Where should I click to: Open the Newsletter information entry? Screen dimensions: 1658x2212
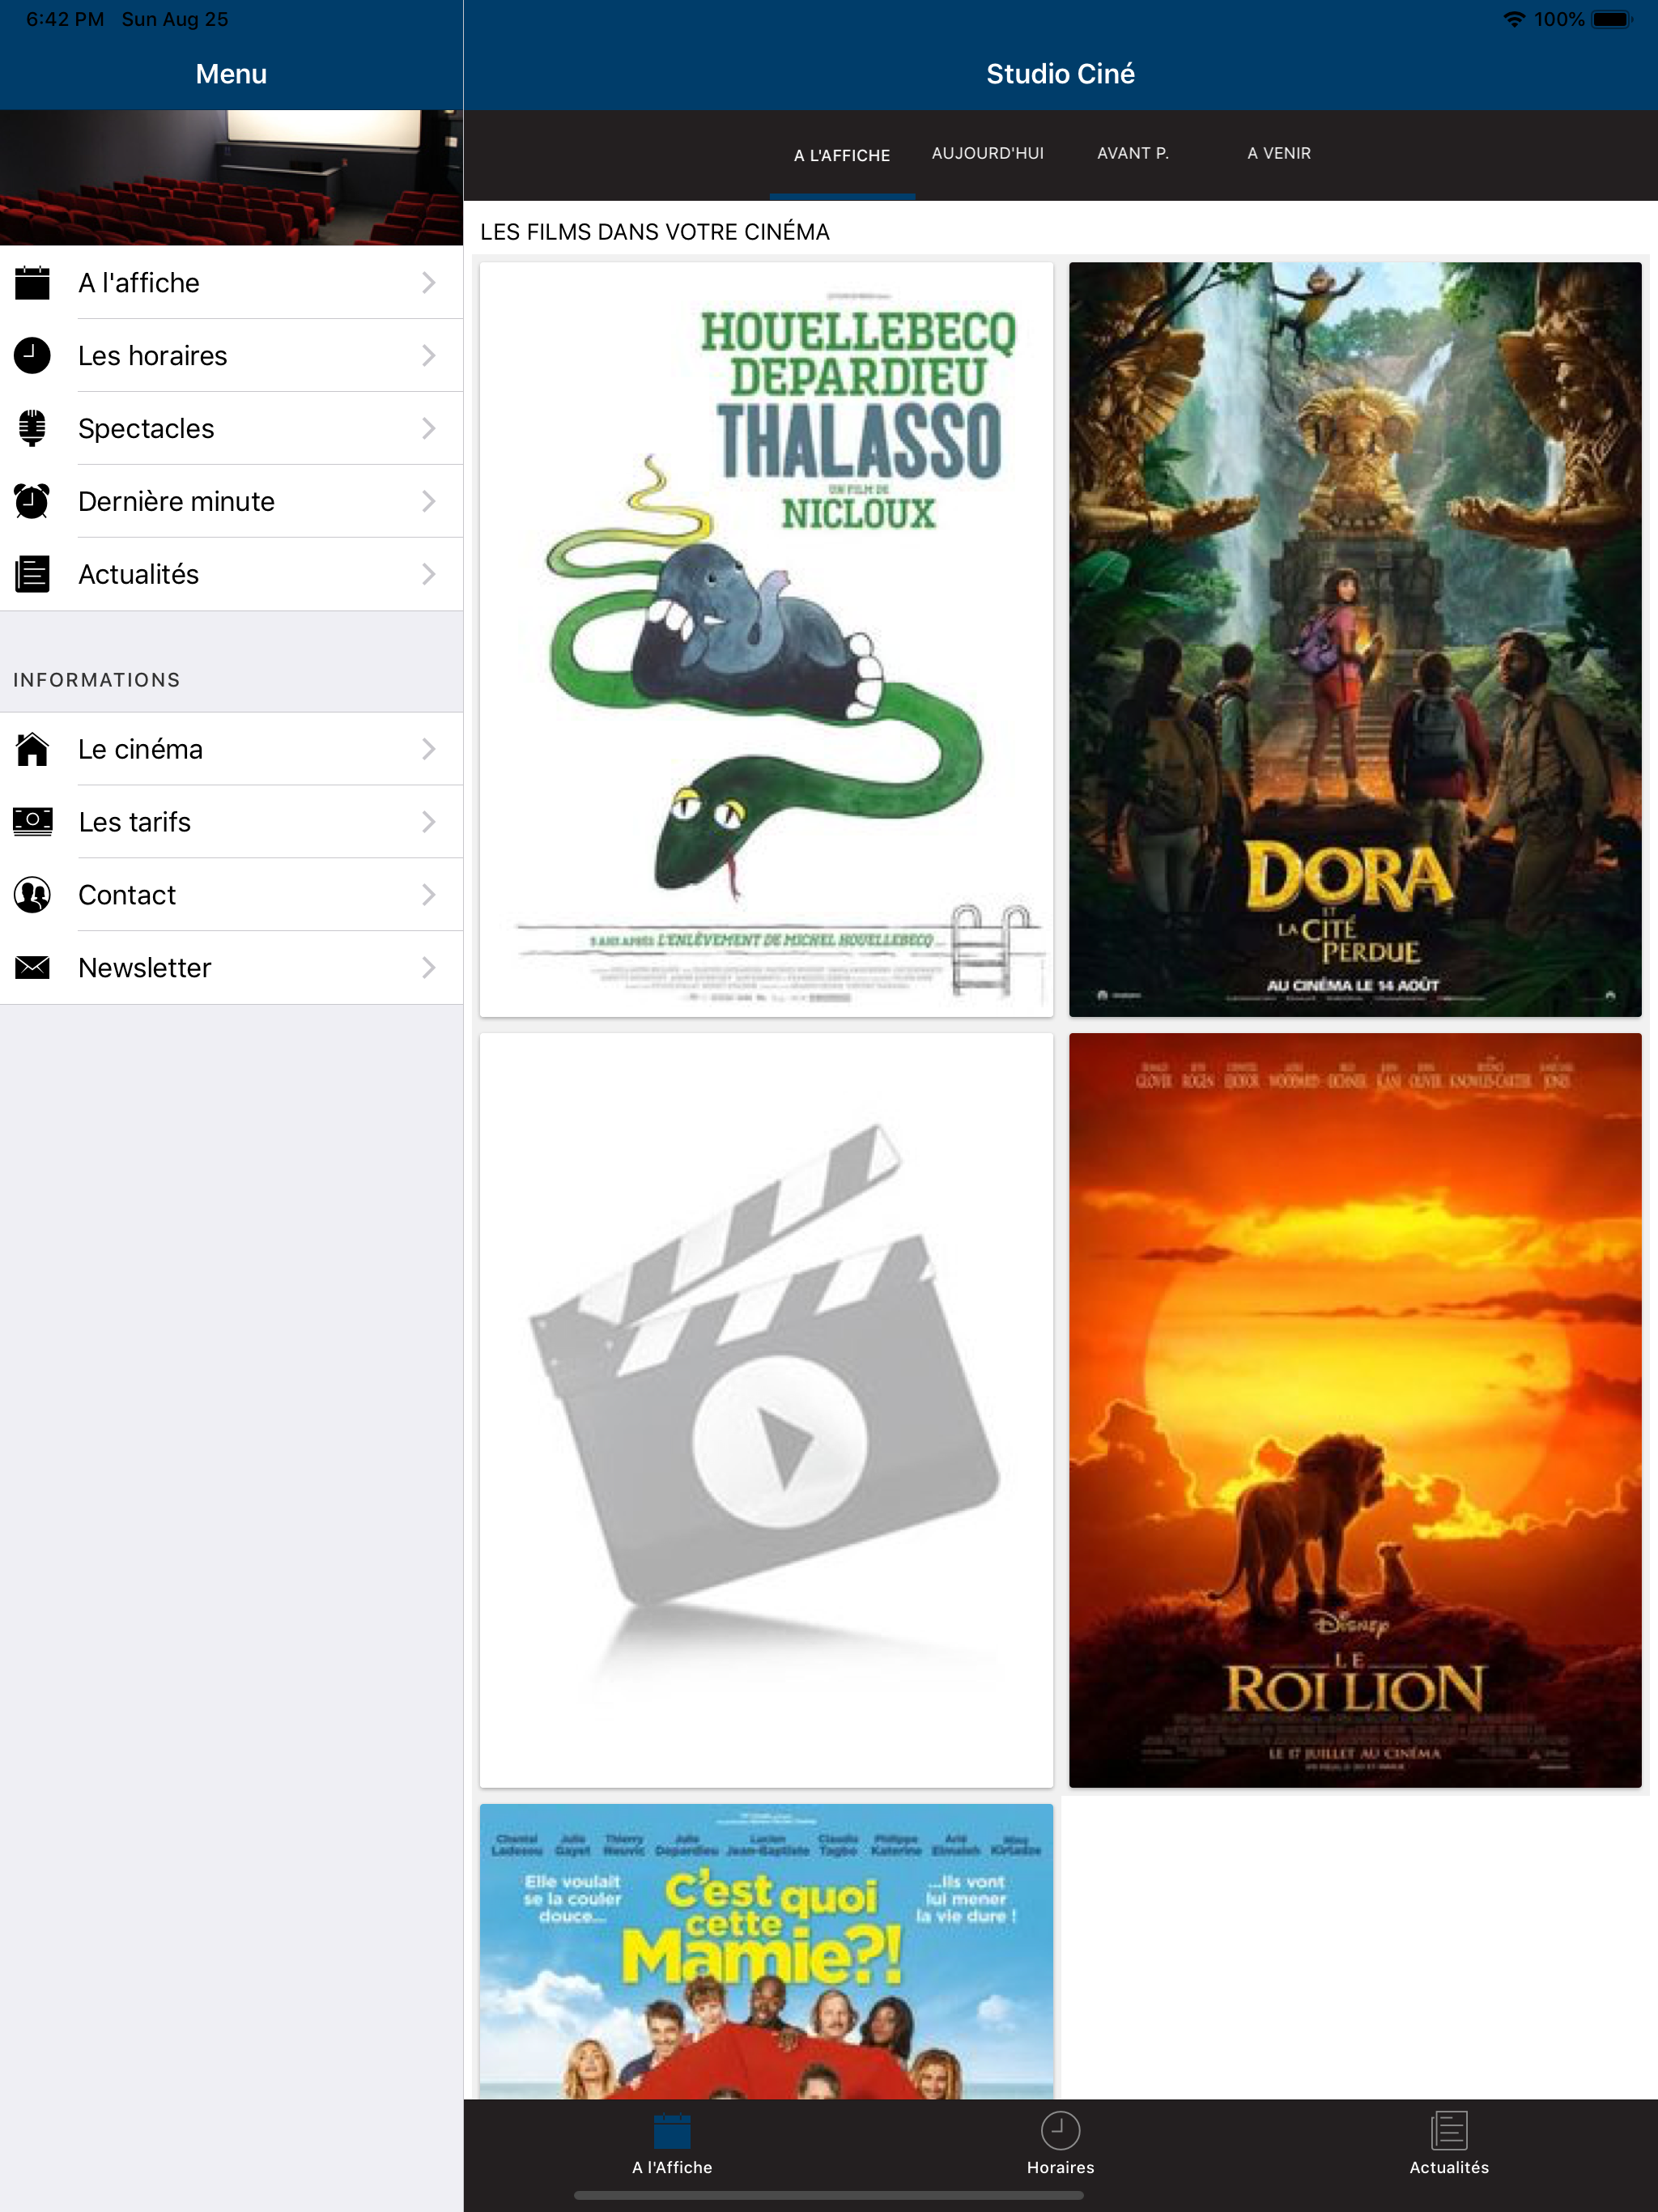(x=231, y=968)
